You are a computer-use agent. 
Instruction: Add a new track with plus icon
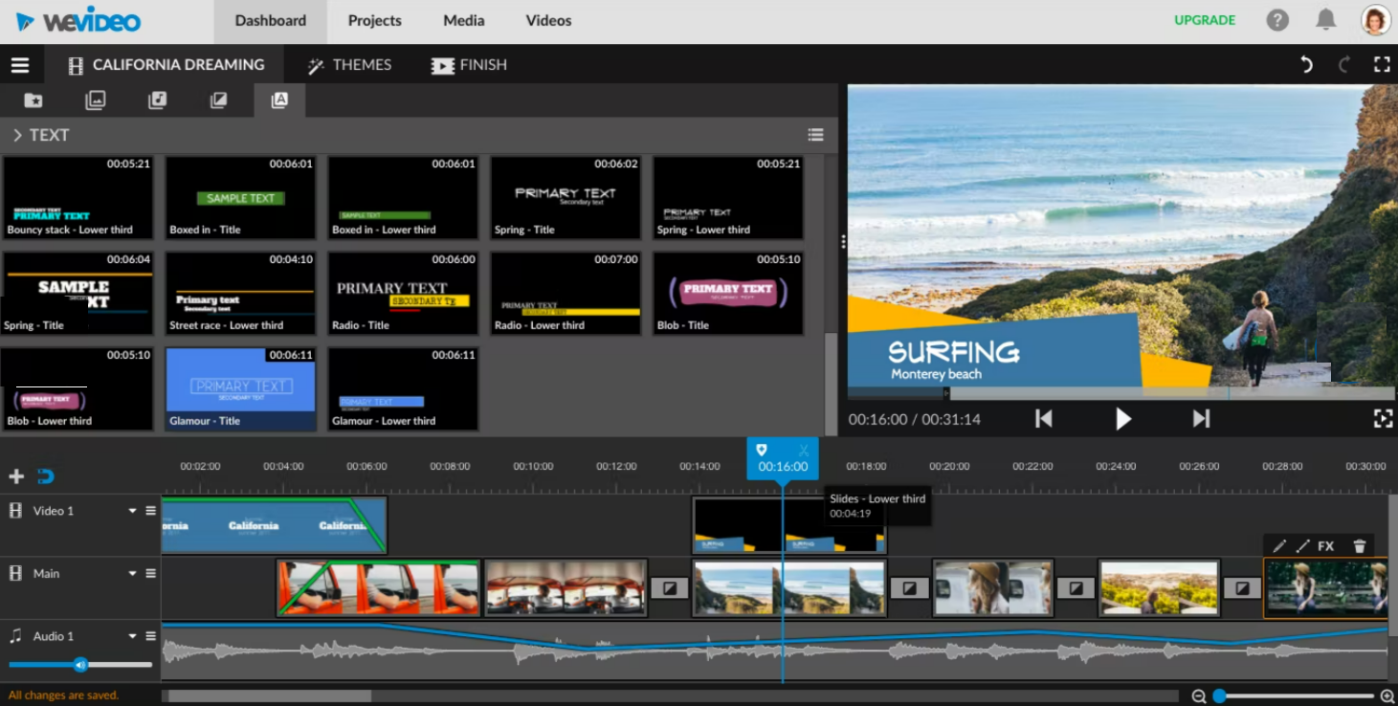point(15,475)
